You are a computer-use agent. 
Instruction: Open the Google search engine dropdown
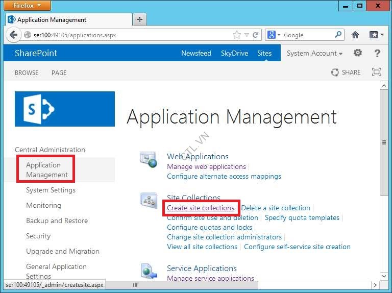(x=274, y=35)
